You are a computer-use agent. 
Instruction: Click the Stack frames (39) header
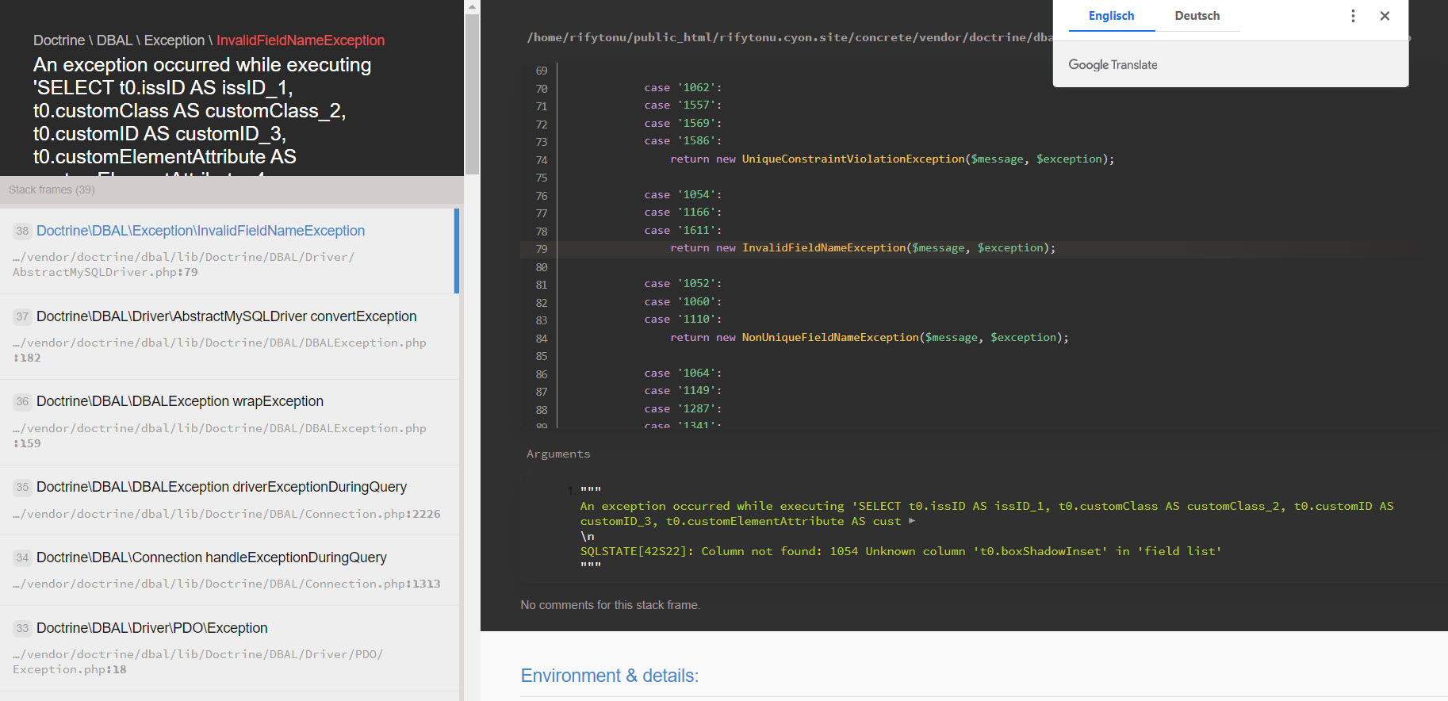[x=52, y=190]
